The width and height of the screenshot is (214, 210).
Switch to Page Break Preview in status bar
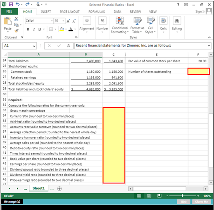coord(159,196)
